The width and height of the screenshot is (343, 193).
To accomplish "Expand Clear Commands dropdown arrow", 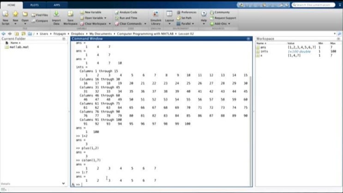I will [x=145, y=24].
